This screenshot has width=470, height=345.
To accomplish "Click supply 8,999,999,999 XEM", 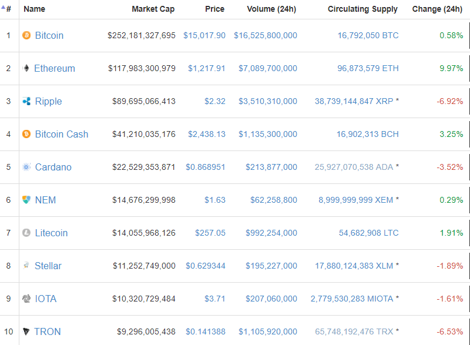I will [x=356, y=200].
